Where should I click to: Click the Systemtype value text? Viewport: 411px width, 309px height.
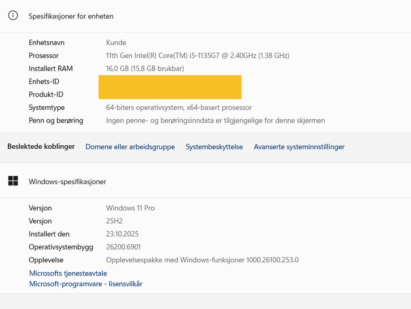(179, 108)
